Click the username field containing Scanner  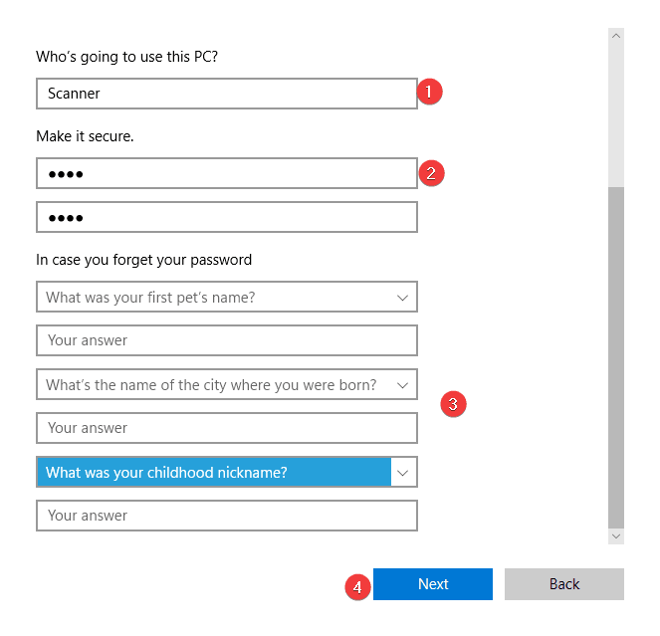[x=226, y=94]
